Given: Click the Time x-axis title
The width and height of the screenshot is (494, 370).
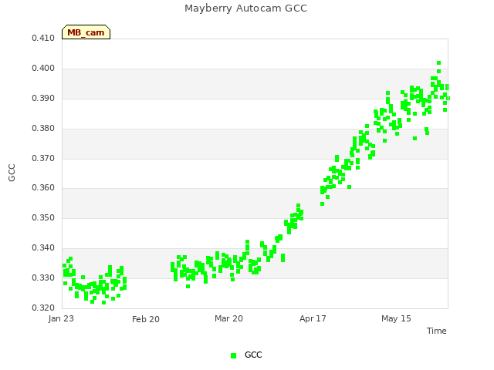Looking at the screenshot, I should coord(437,331).
